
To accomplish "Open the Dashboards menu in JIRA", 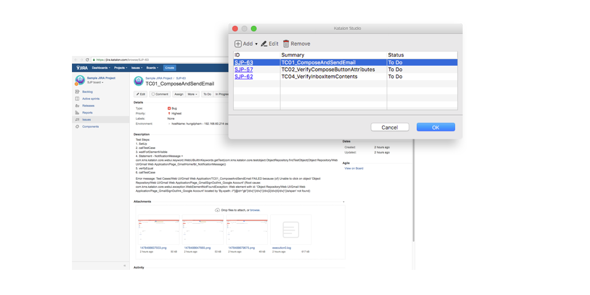I will pyautogui.click(x=101, y=68).
